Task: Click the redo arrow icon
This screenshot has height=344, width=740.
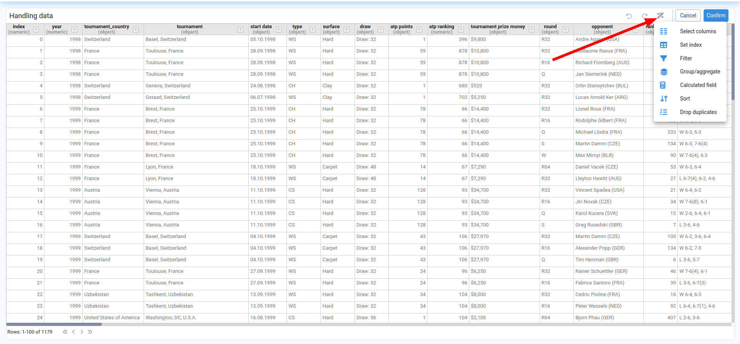Action: [644, 16]
